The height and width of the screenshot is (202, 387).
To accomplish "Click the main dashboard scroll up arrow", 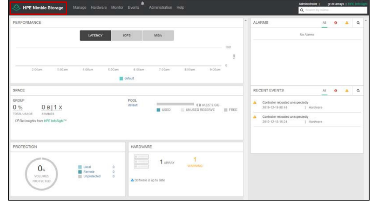I will (246, 20).
